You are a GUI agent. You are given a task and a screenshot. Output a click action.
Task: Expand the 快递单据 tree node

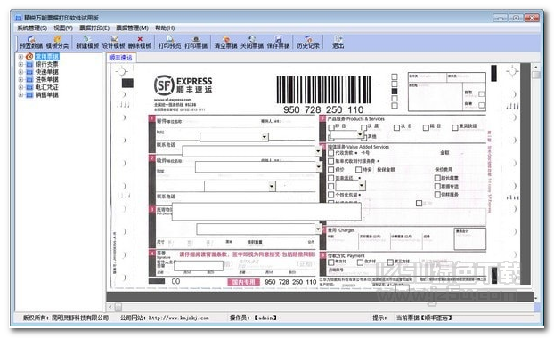click(20, 72)
